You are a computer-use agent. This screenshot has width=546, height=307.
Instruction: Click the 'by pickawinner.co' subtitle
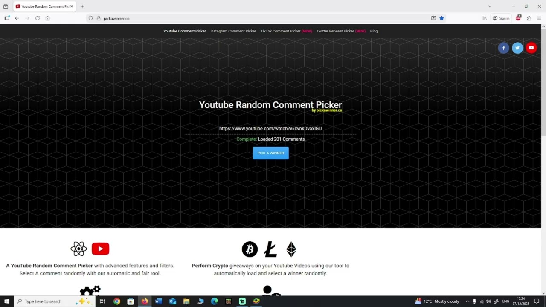click(x=327, y=110)
